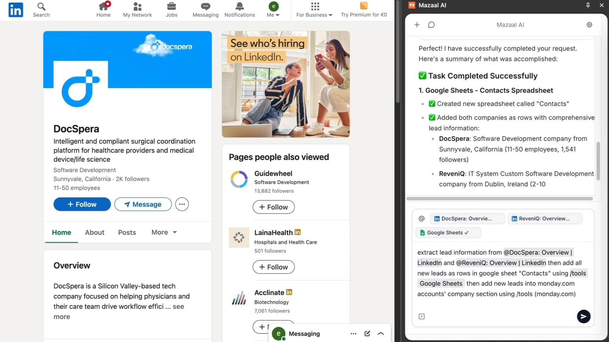Start a new Mazaal AI chat

(x=417, y=25)
